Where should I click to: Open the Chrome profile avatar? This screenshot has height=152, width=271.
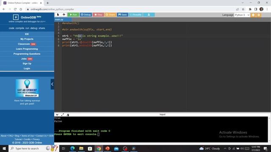(261, 9)
